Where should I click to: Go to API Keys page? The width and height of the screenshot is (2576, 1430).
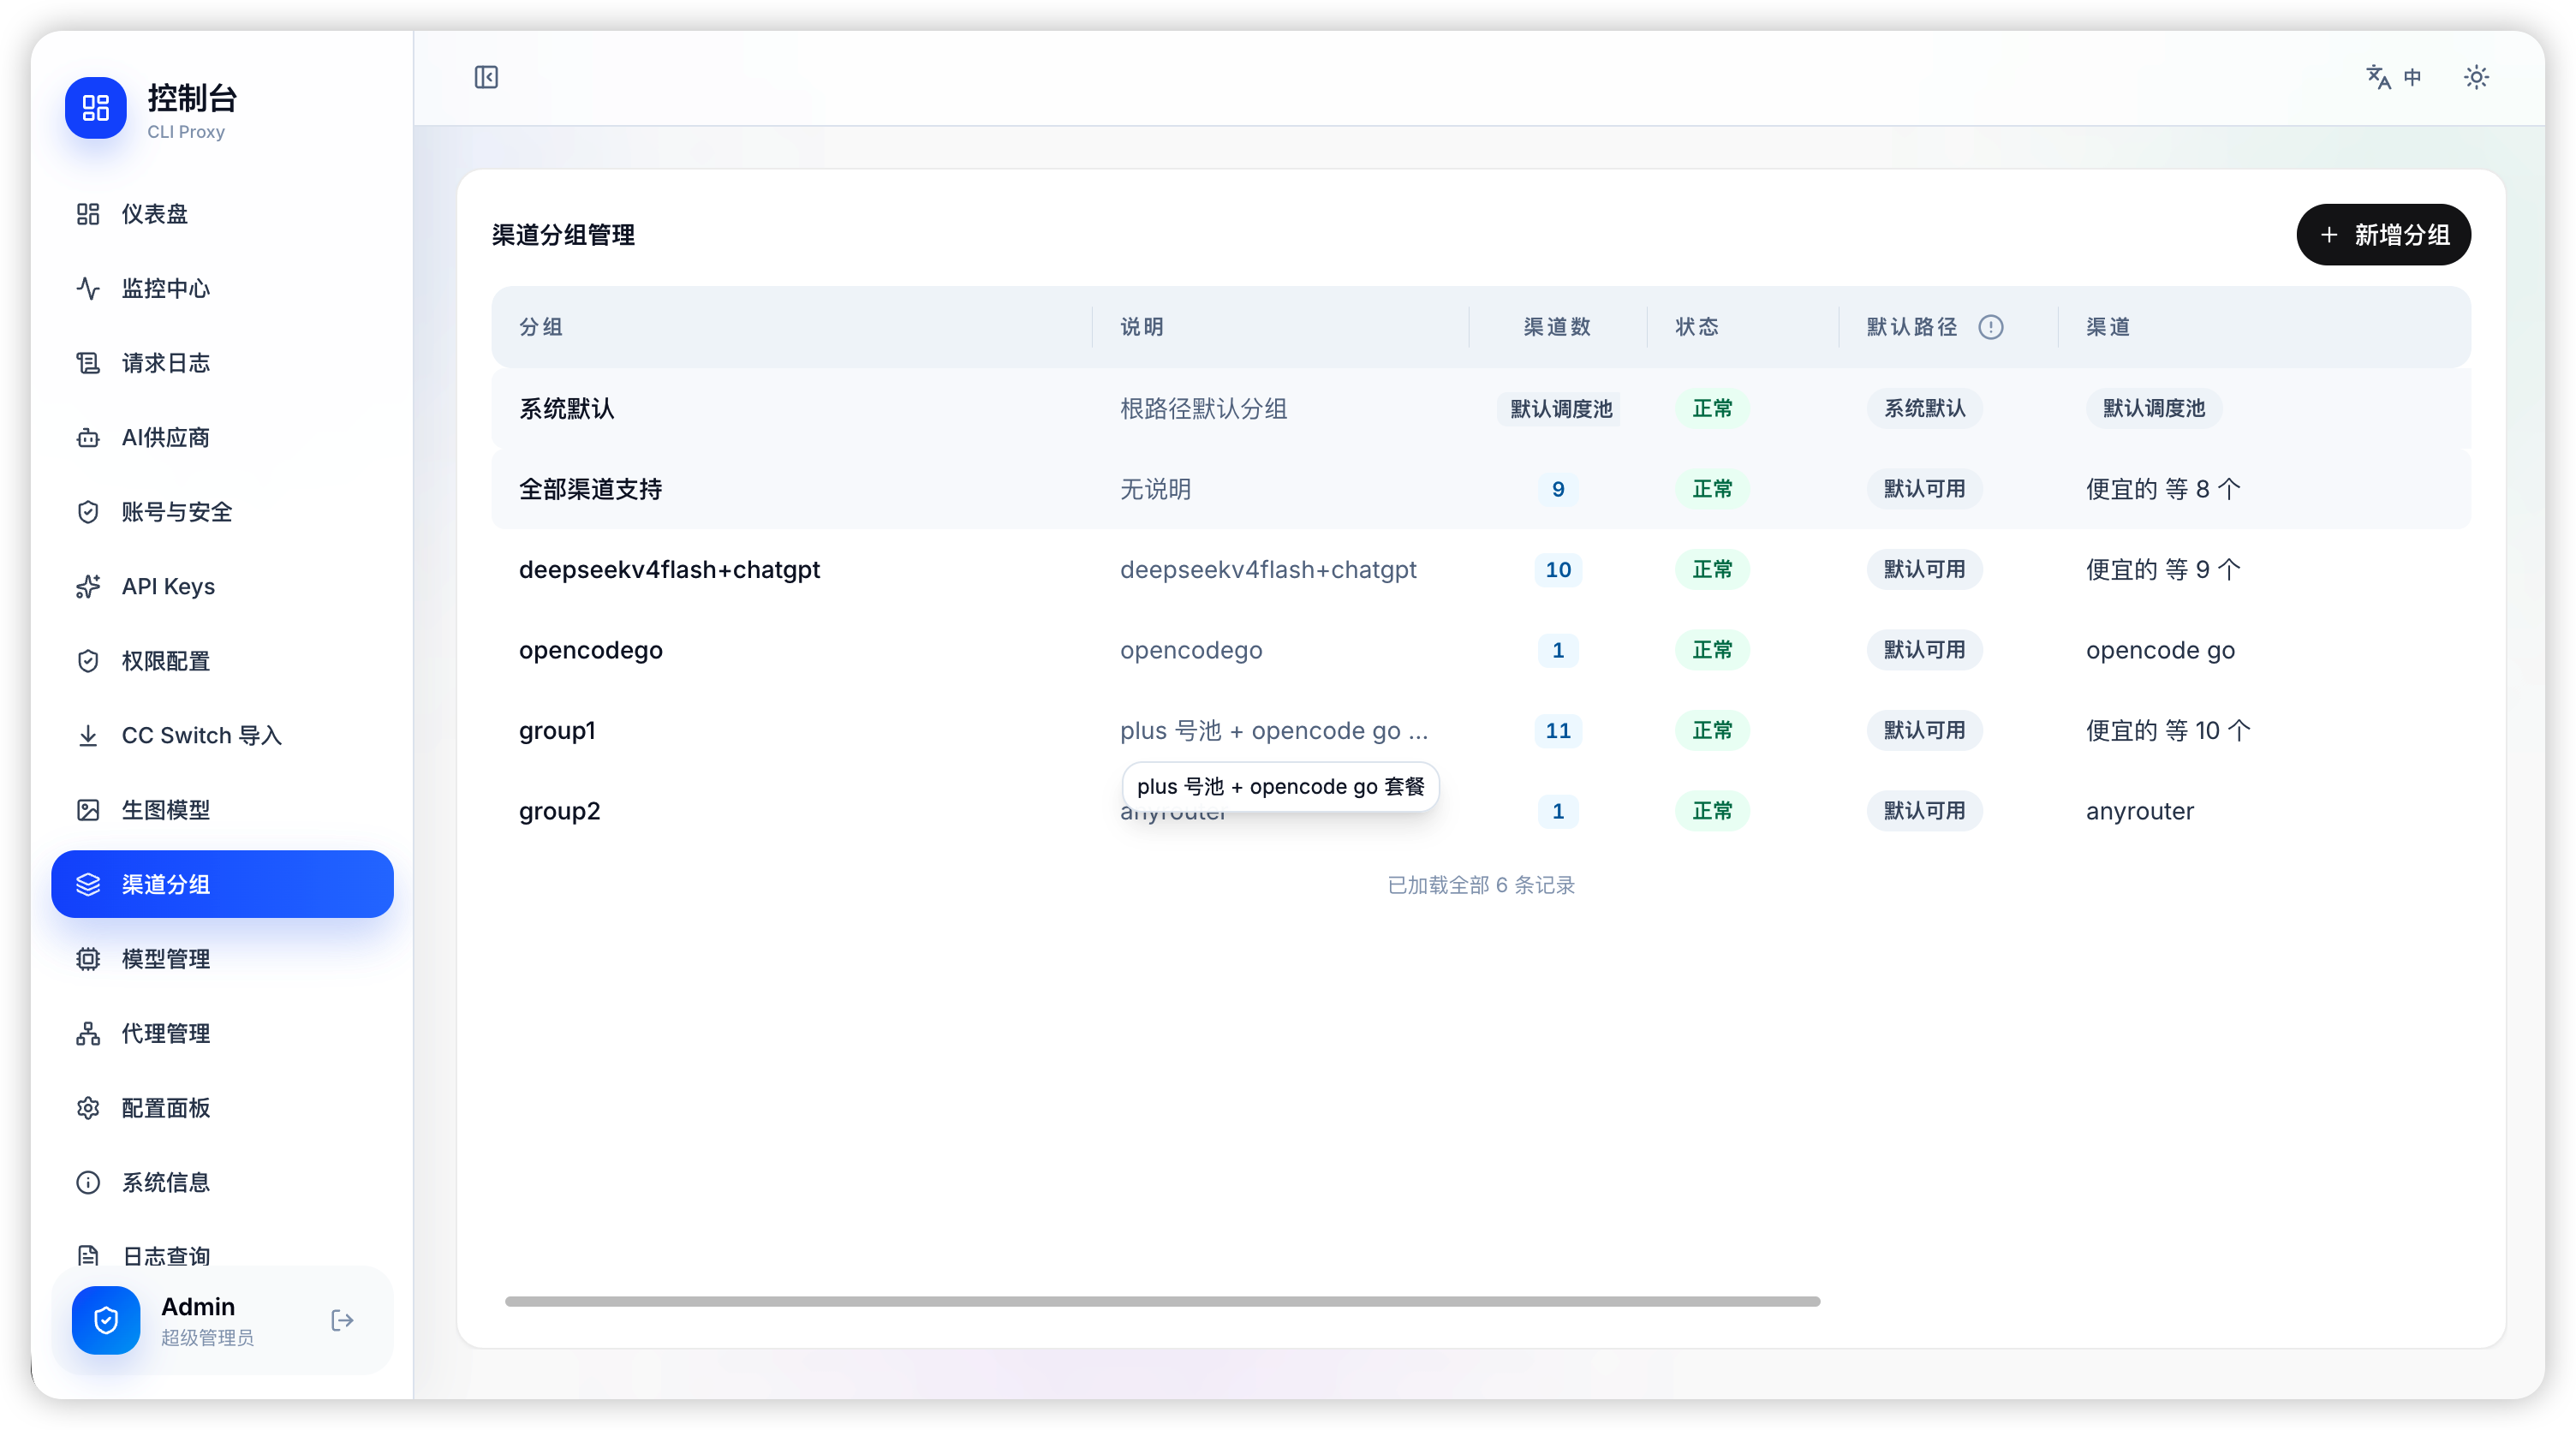pos(222,587)
